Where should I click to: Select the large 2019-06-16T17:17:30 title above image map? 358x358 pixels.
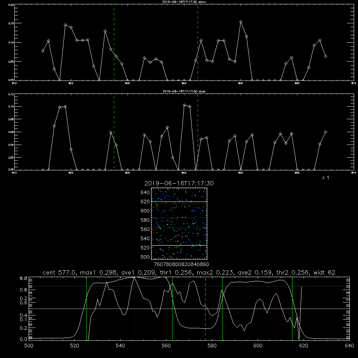[179, 183]
